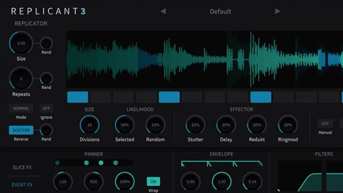Image resolution: width=343 pixels, height=193 pixels.
Task: Go to the previous preset arrow
Action: 163,11
